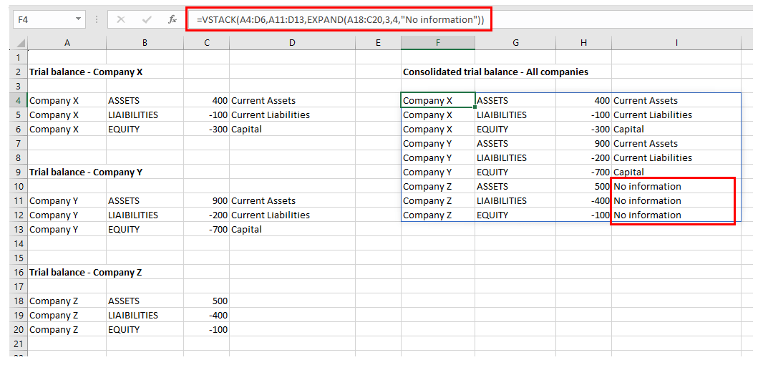The width and height of the screenshot is (768, 370).
Task: Select row 1 header
Action: click(x=19, y=57)
